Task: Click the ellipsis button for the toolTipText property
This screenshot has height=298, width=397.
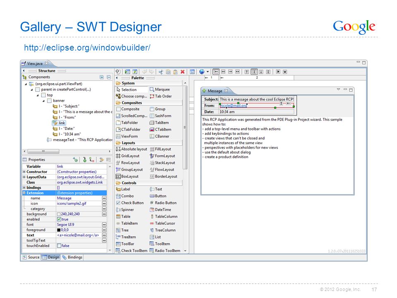Action: [104, 240]
